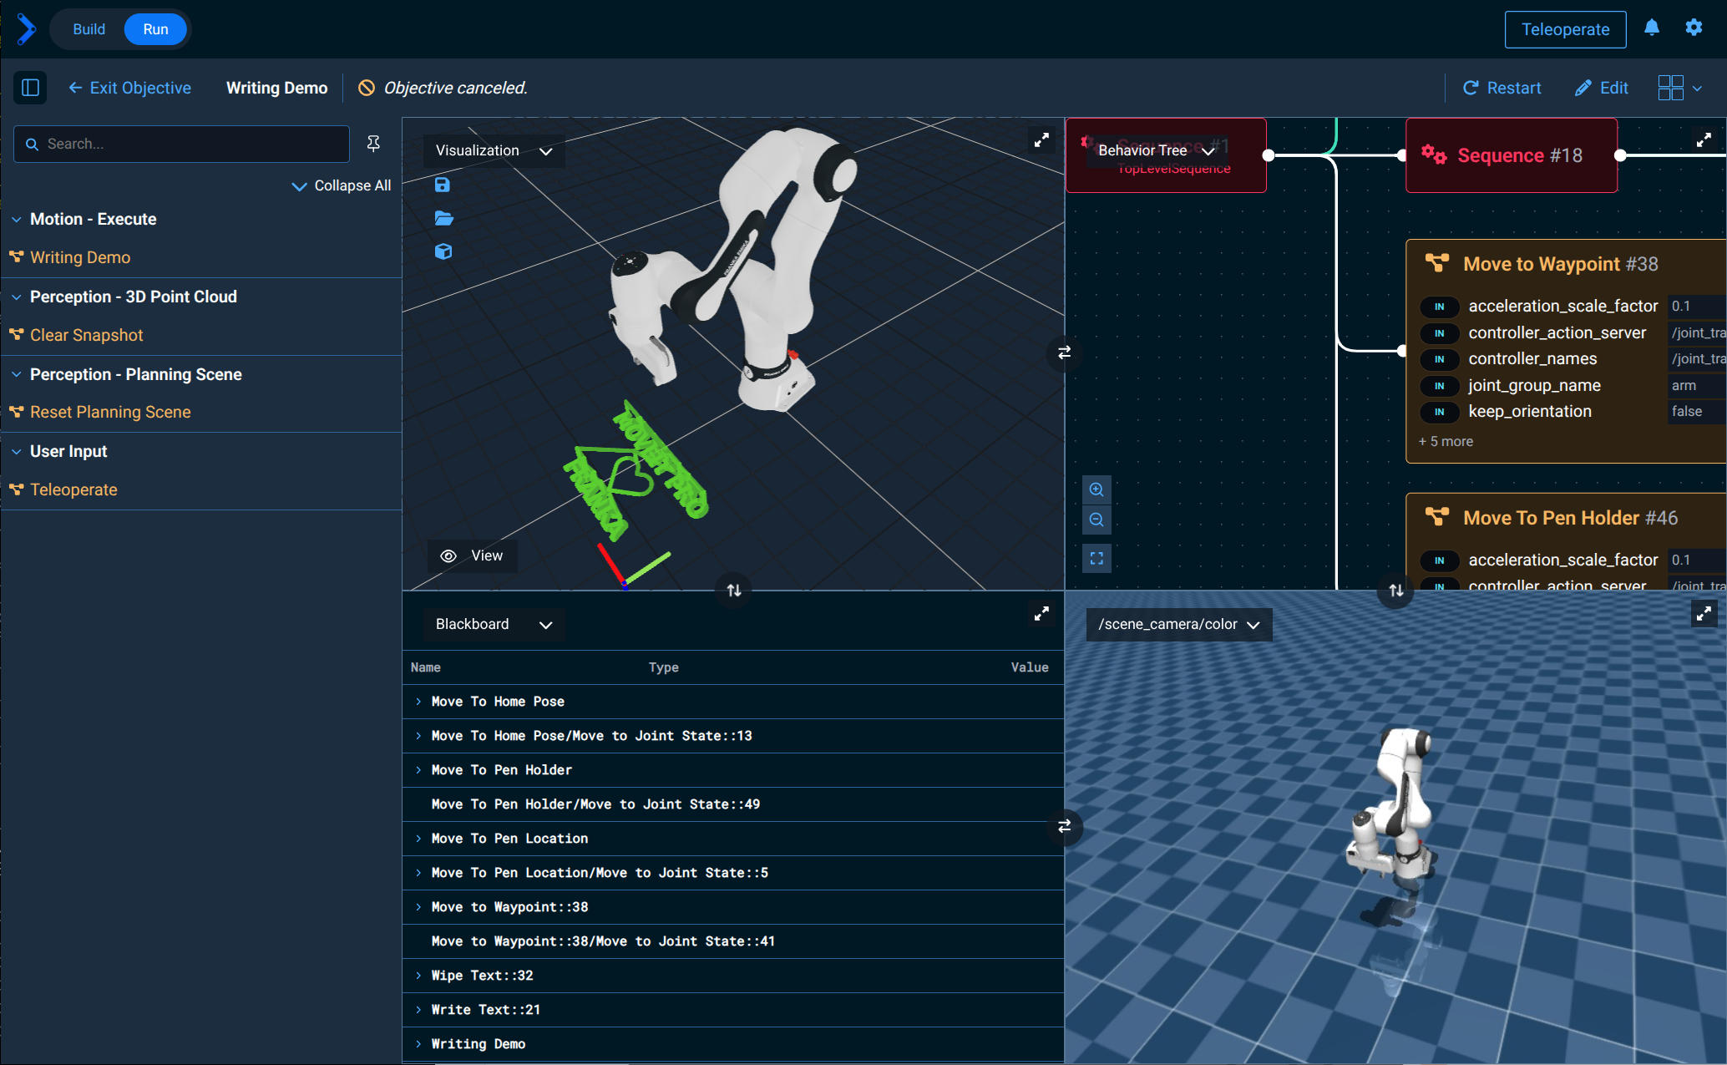
Task: Click the Move to Waypoint #38 subtree icon
Action: click(x=1437, y=263)
